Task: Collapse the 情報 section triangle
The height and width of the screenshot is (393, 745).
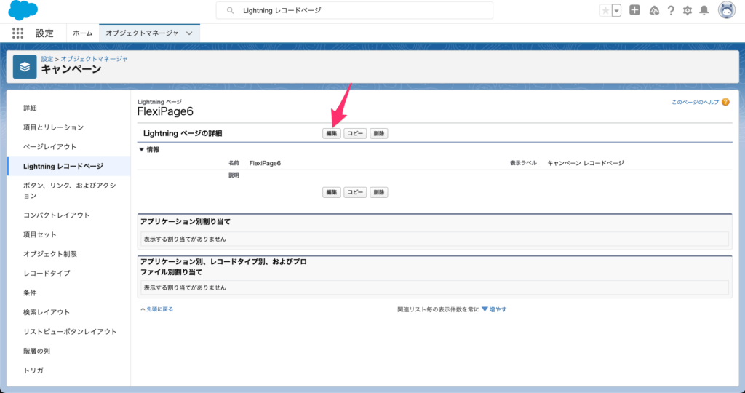Action: 142,149
